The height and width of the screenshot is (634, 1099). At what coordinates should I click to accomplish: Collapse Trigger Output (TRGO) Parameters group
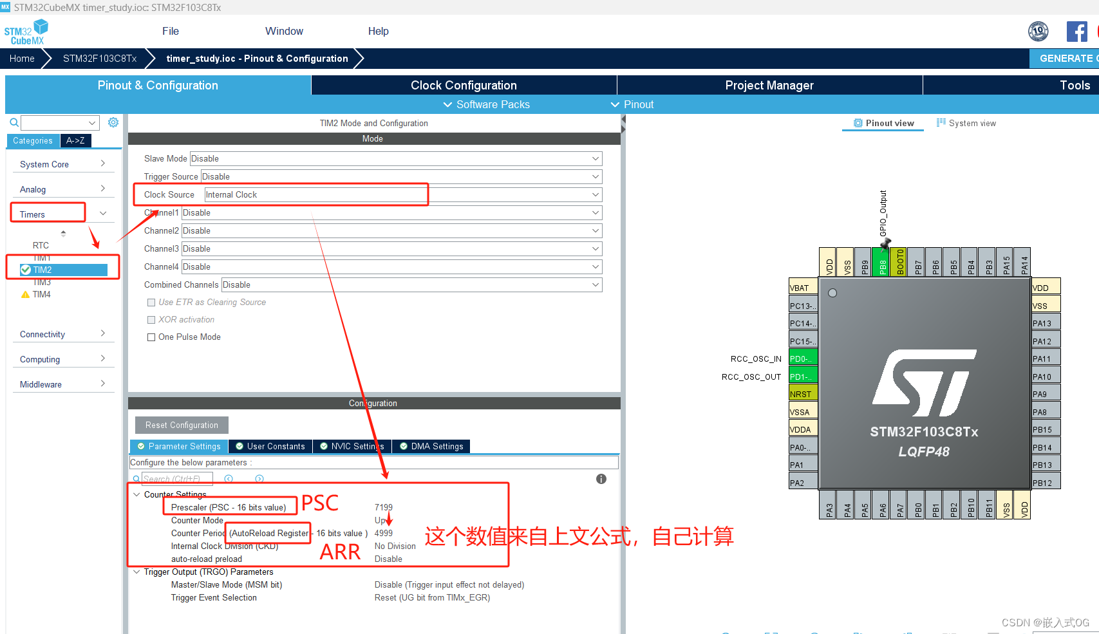(x=136, y=572)
